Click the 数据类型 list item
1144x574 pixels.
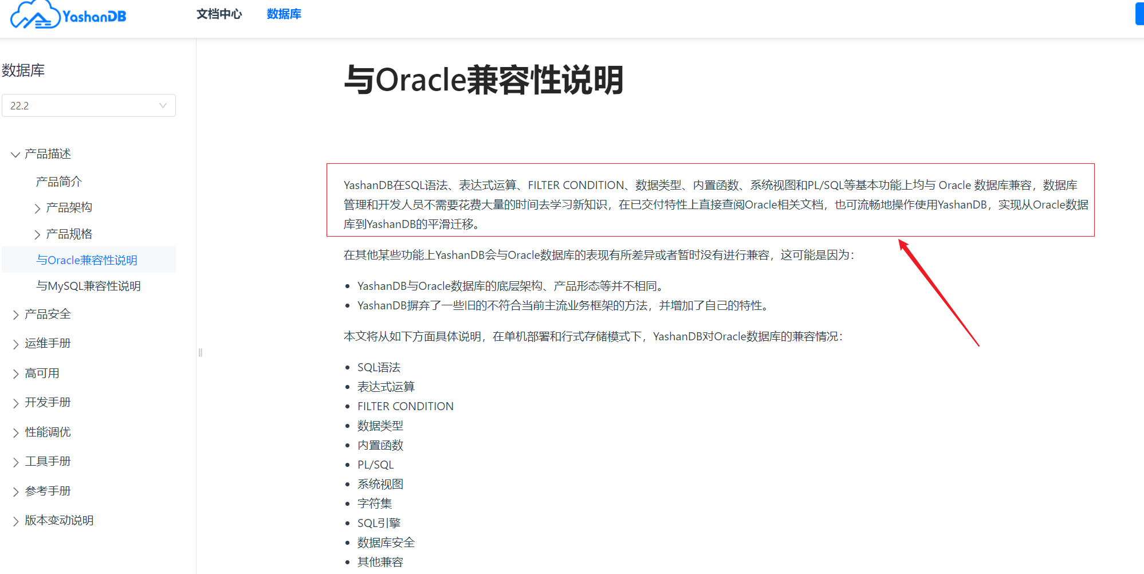(380, 426)
